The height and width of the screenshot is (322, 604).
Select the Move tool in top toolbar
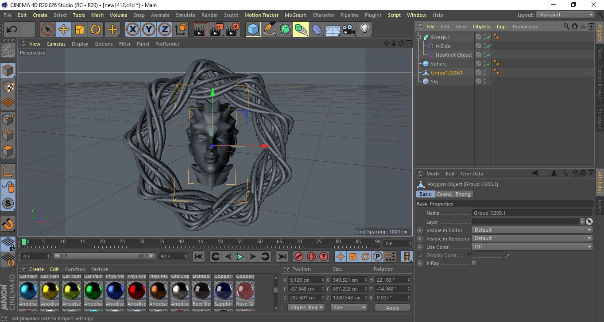click(63, 30)
